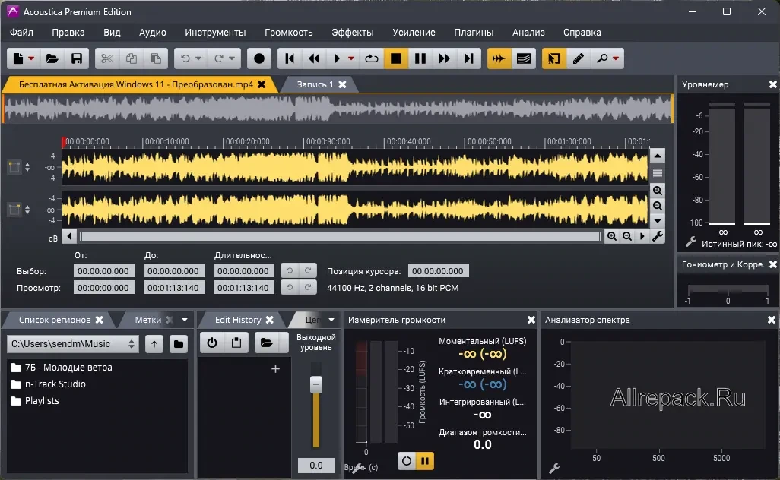Screen dimensions: 780x480
Task: Open the Edit History tab
Action: [238, 320]
